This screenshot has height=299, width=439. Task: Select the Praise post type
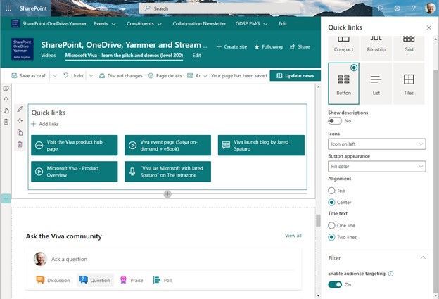(x=132, y=280)
